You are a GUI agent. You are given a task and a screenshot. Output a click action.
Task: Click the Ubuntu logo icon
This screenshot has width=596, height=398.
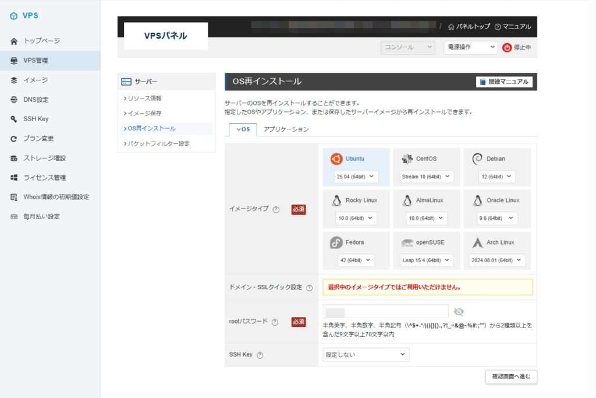[336, 159]
